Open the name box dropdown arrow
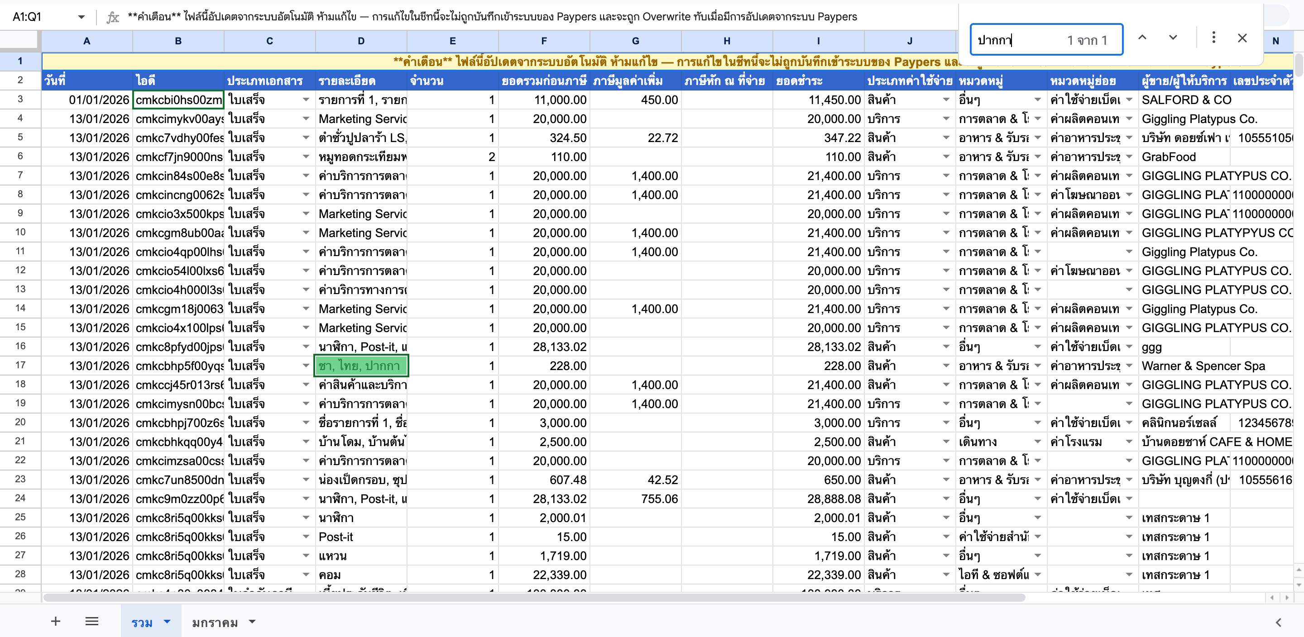This screenshot has width=1304, height=637. point(81,17)
